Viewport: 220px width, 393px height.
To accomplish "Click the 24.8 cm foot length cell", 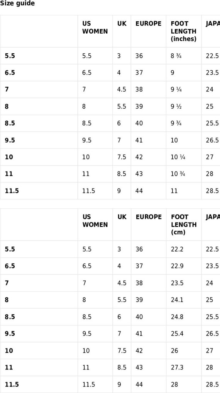I will pyautogui.click(x=177, y=317).
